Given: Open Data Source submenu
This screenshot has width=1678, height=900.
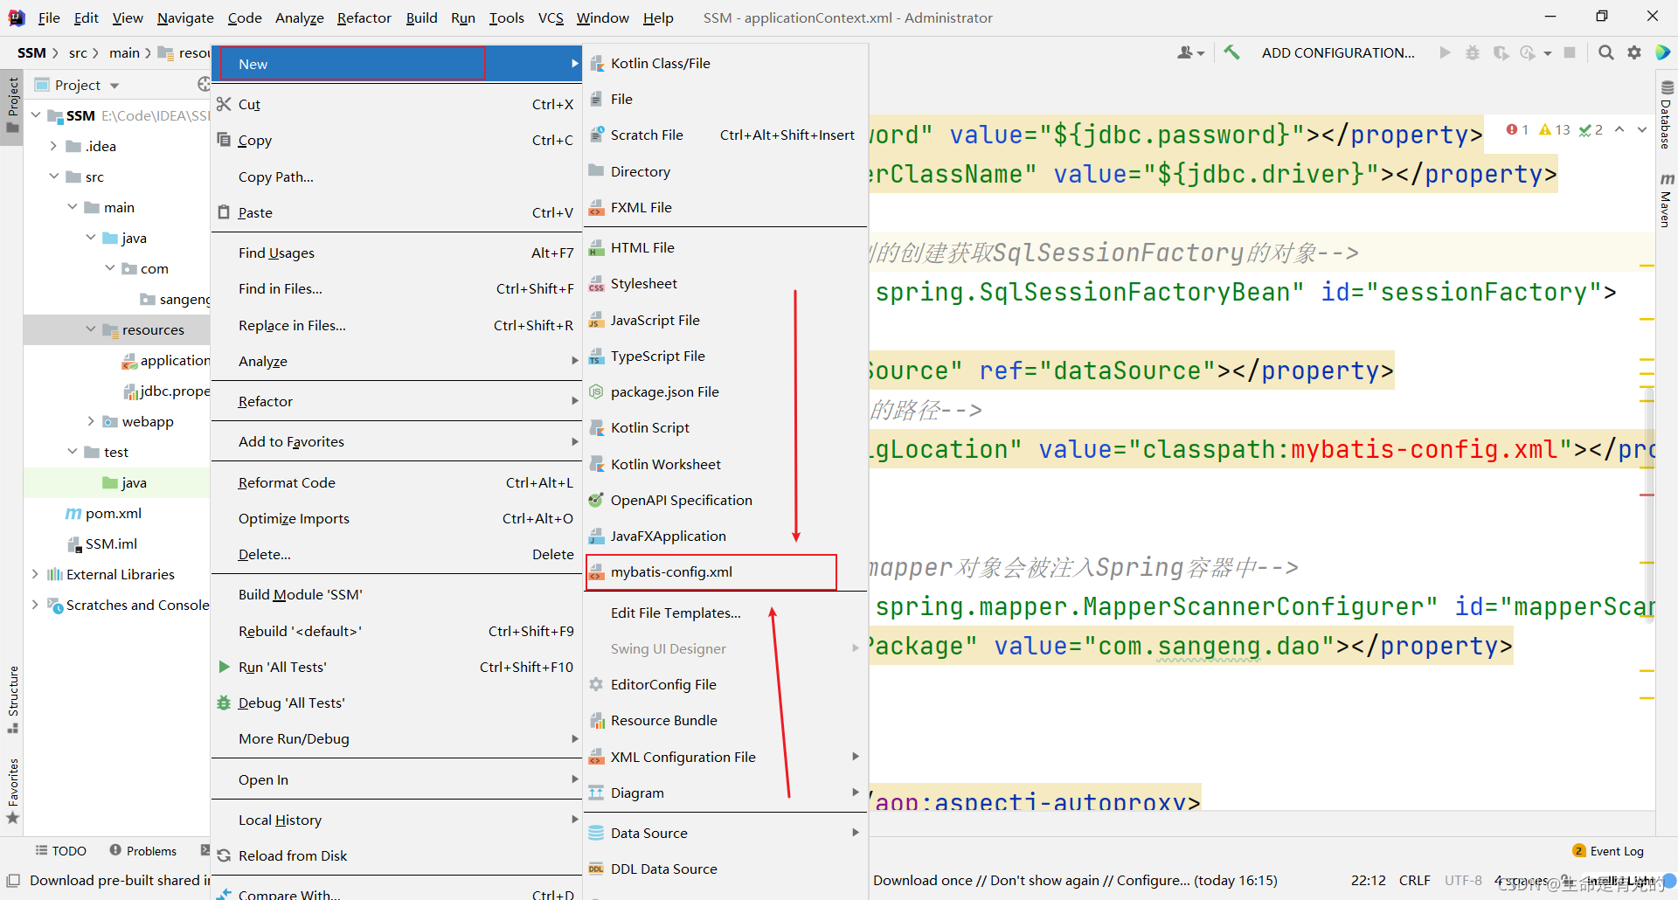Looking at the screenshot, I should coord(725,833).
